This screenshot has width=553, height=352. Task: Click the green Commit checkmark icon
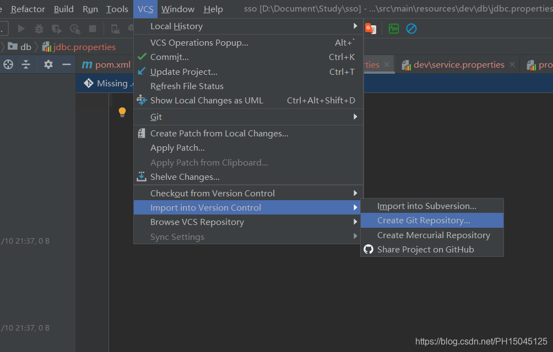click(x=142, y=56)
